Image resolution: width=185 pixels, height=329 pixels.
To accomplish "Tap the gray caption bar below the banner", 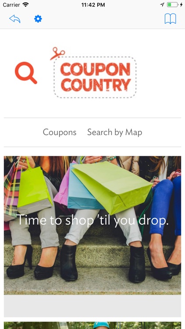I will [x=92, y=306].
